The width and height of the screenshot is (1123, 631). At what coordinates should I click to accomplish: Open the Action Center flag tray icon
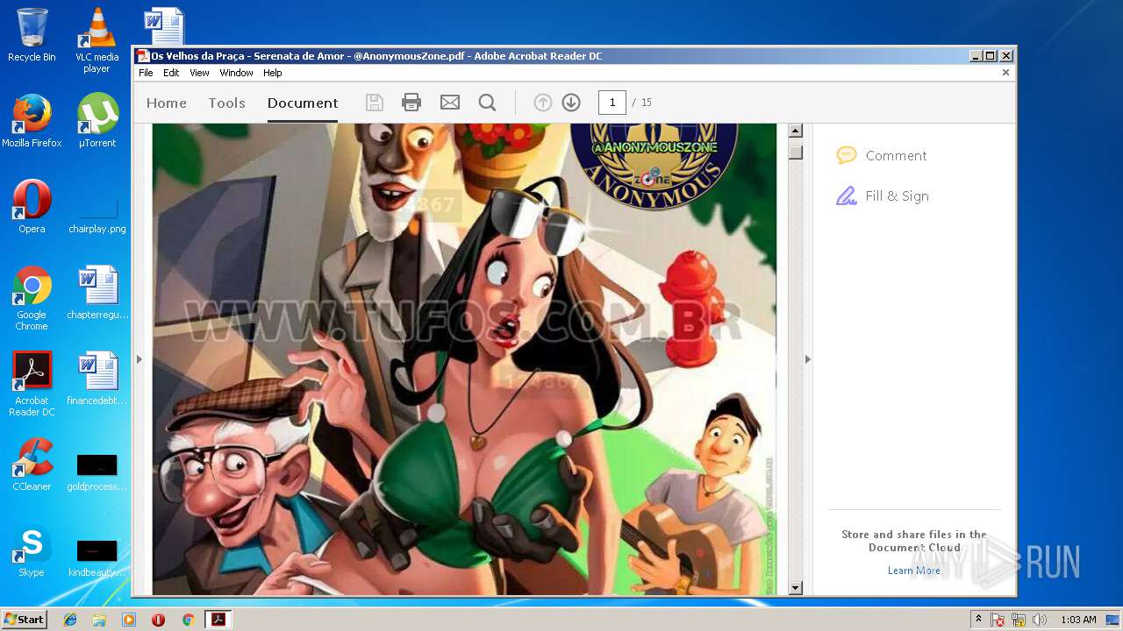(x=998, y=620)
